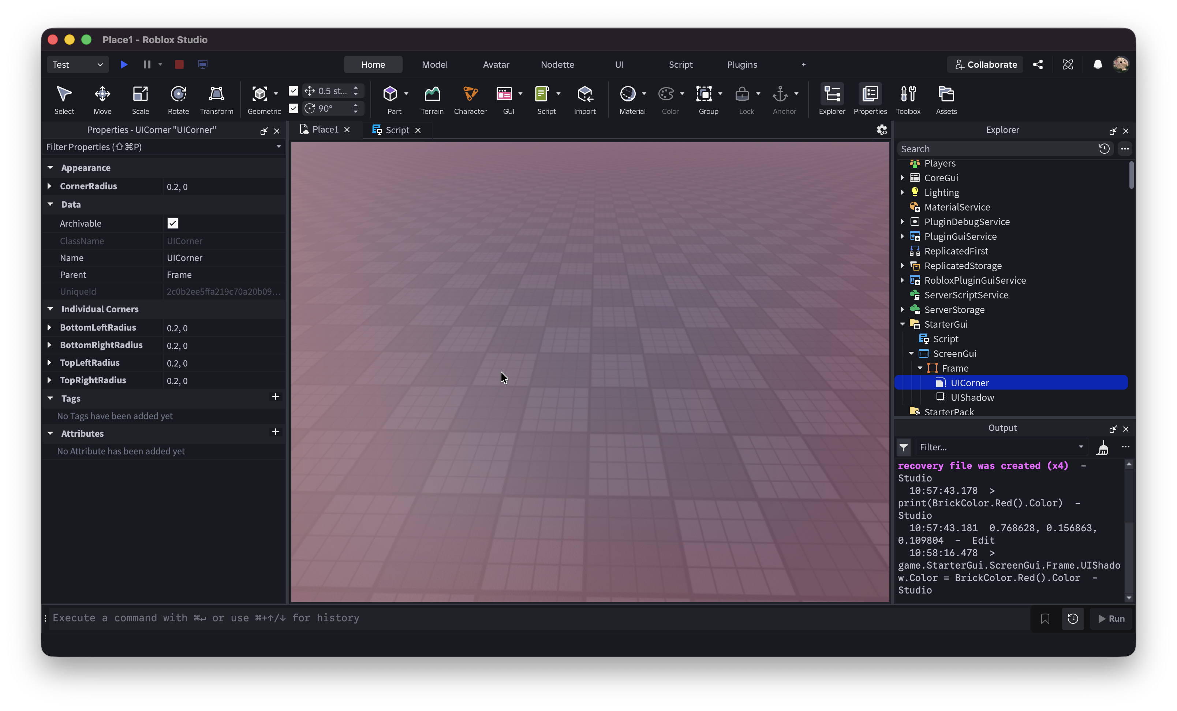The height and width of the screenshot is (711, 1177).
Task: Select the Move tool
Action: 102,100
